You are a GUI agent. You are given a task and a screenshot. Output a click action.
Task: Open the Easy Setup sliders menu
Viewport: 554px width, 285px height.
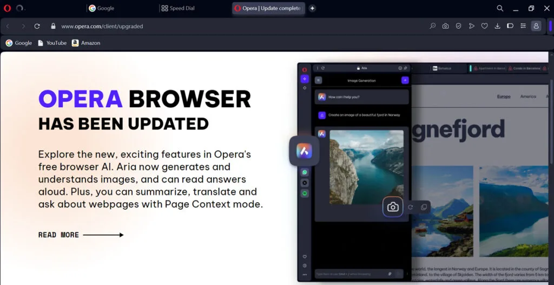(523, 26)
